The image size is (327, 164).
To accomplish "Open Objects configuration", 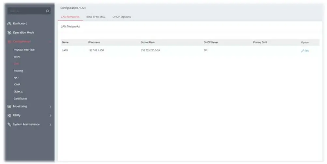I will click(18, 92).
